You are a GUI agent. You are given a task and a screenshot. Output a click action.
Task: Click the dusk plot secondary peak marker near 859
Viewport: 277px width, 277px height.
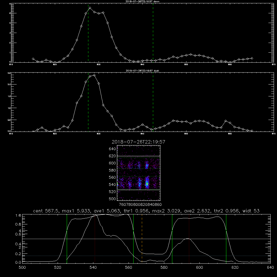[225, 121]
